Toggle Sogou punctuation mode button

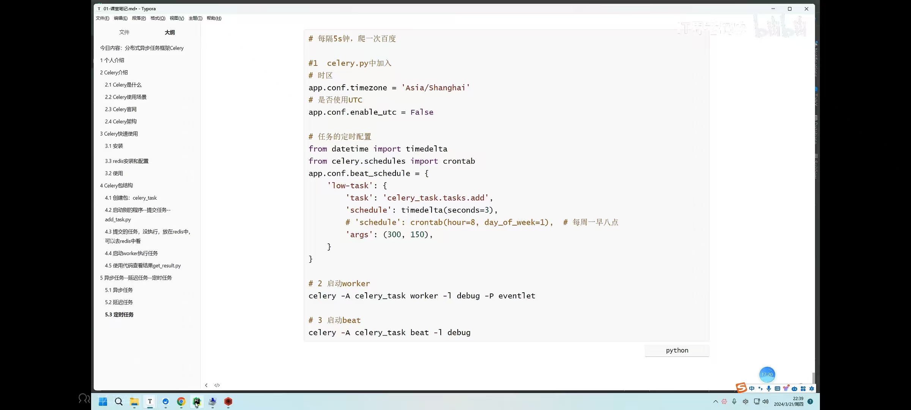pyautogui.click(x=760, y=388)
